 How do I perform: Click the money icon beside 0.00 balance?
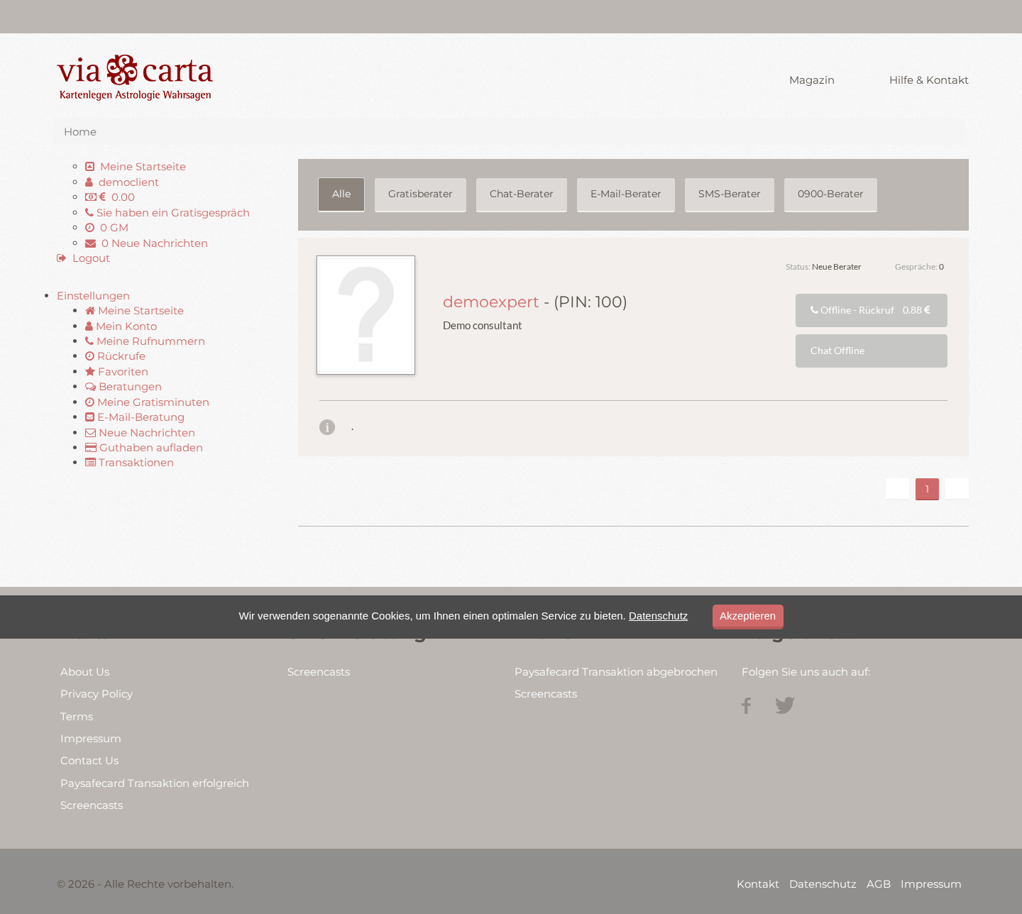[x=91, y=197]
